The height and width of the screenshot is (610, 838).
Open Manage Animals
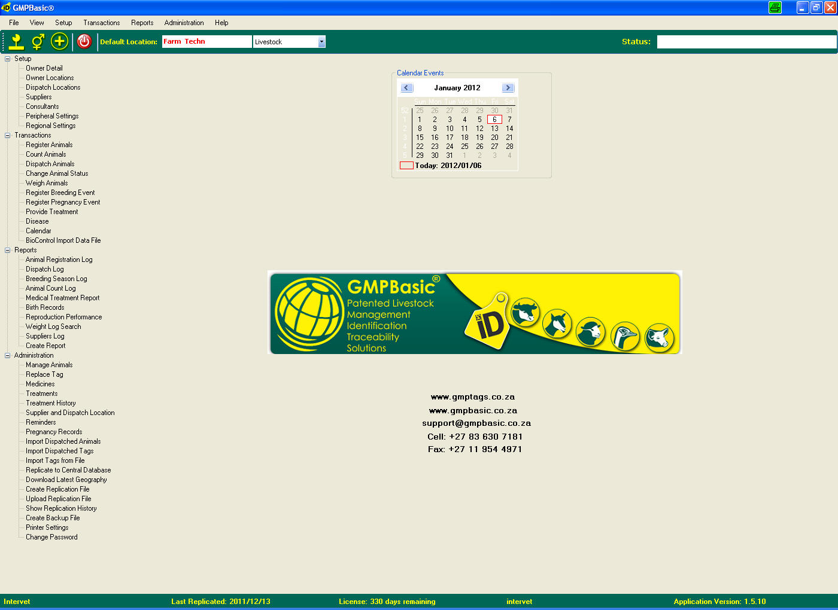(x=49, y=365)
